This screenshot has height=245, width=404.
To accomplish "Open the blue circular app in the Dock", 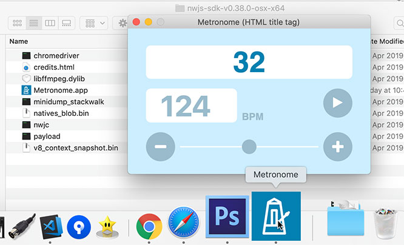I will (79, 227).
